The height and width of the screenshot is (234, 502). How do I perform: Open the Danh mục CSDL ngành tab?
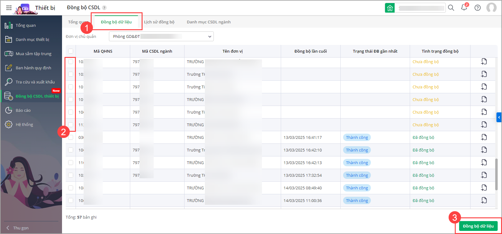click(209, 22)
